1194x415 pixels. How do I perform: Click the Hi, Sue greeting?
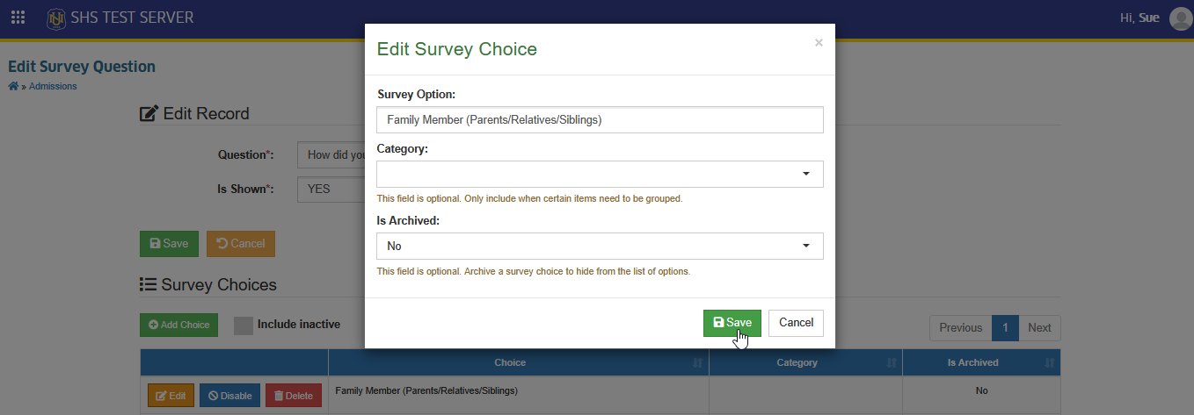1139,18
